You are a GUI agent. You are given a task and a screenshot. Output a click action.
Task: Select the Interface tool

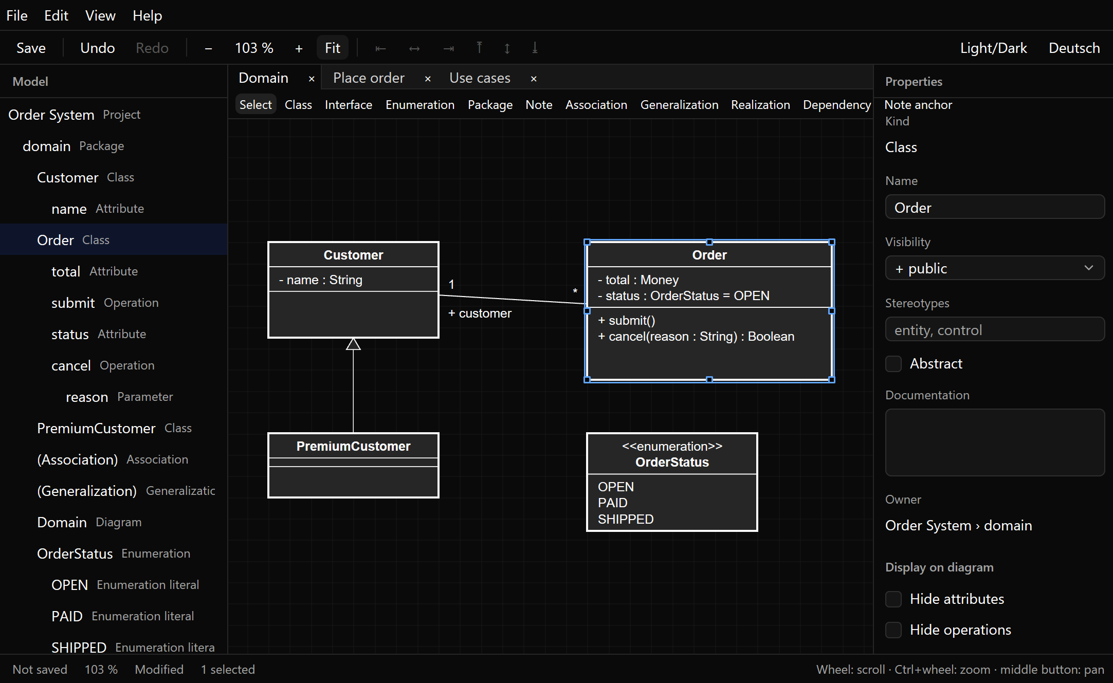348,105
